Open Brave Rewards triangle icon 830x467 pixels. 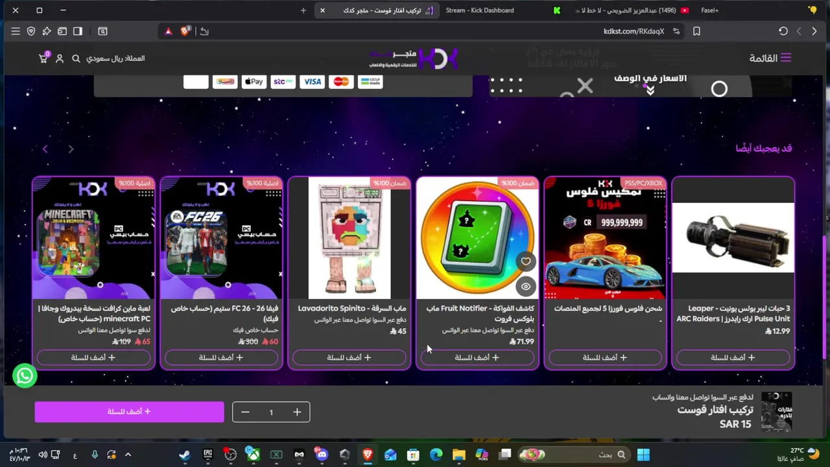(x=168, y=31)
